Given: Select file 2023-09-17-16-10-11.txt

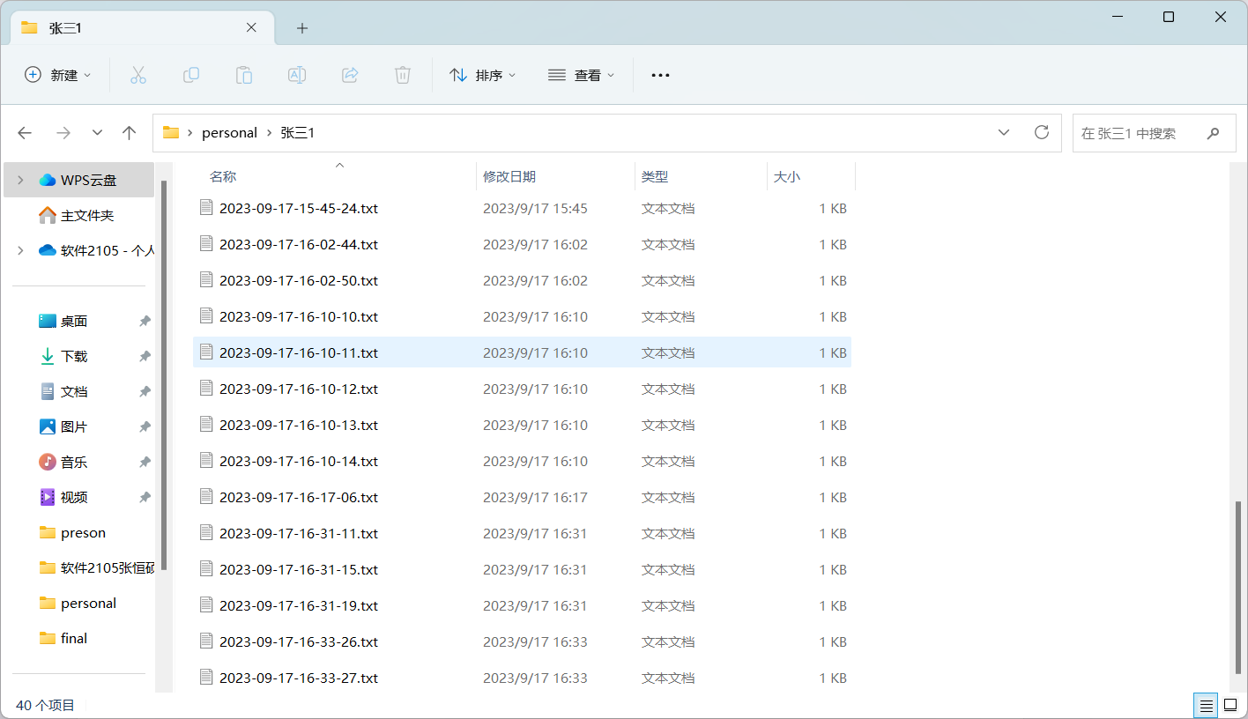Looking at the screenshot, I should point(522,352).
